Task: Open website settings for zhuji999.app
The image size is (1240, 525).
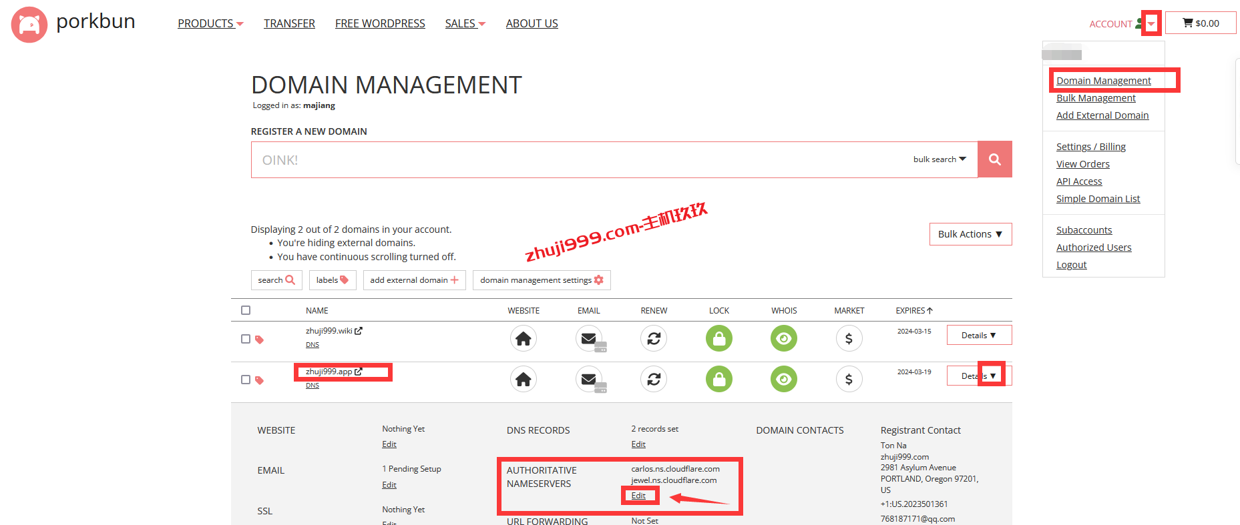Action: pos(524,380)
